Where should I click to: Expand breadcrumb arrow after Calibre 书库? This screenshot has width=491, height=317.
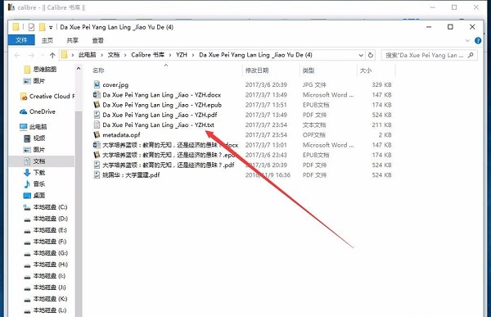(x=170, y=55)
